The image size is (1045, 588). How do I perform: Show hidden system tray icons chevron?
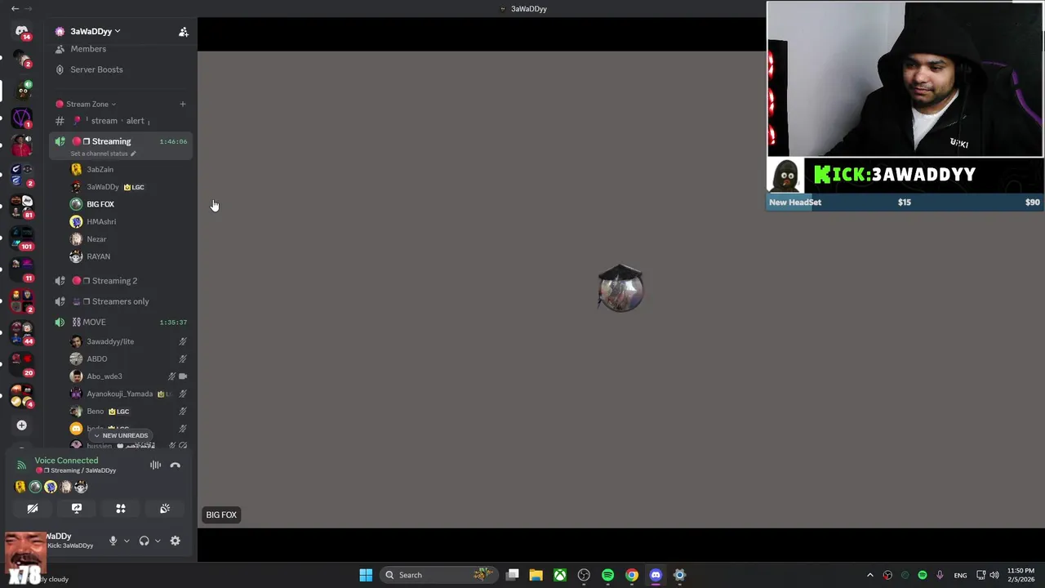(869, 575)
